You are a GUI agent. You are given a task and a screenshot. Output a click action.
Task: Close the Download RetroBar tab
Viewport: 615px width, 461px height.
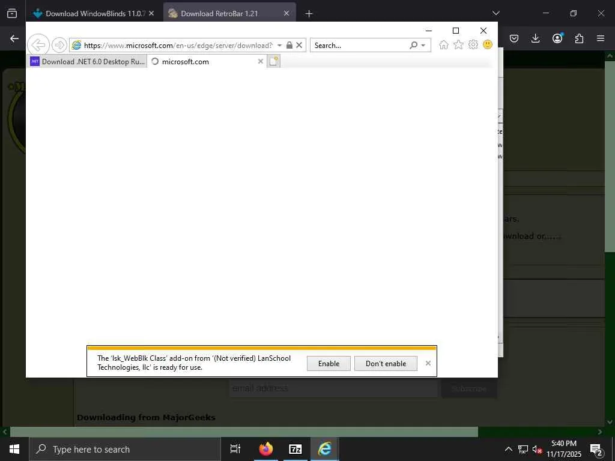click(286, 13)
